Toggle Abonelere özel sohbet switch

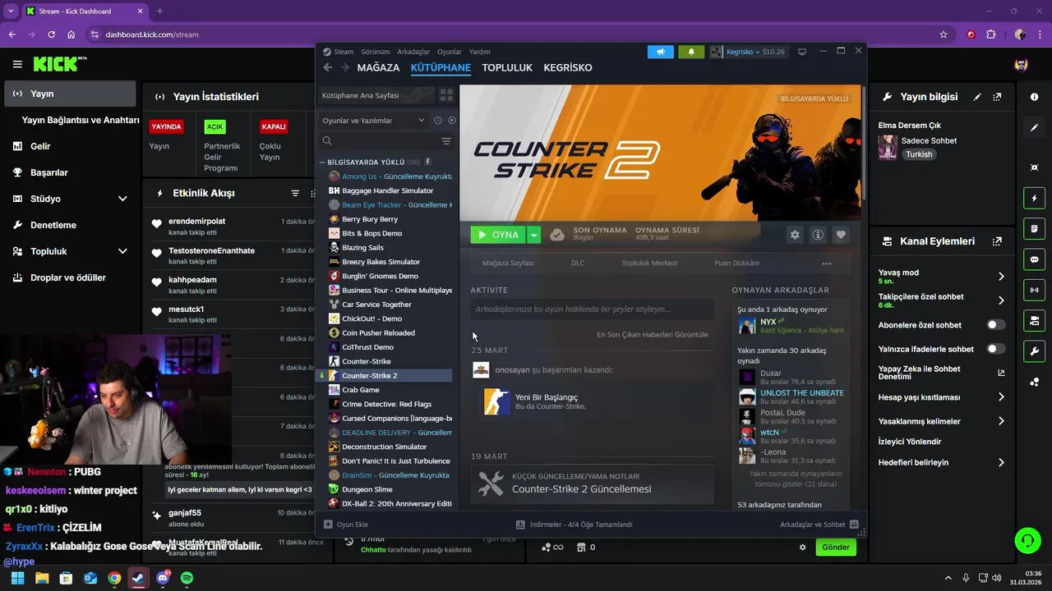pos(995,325)
